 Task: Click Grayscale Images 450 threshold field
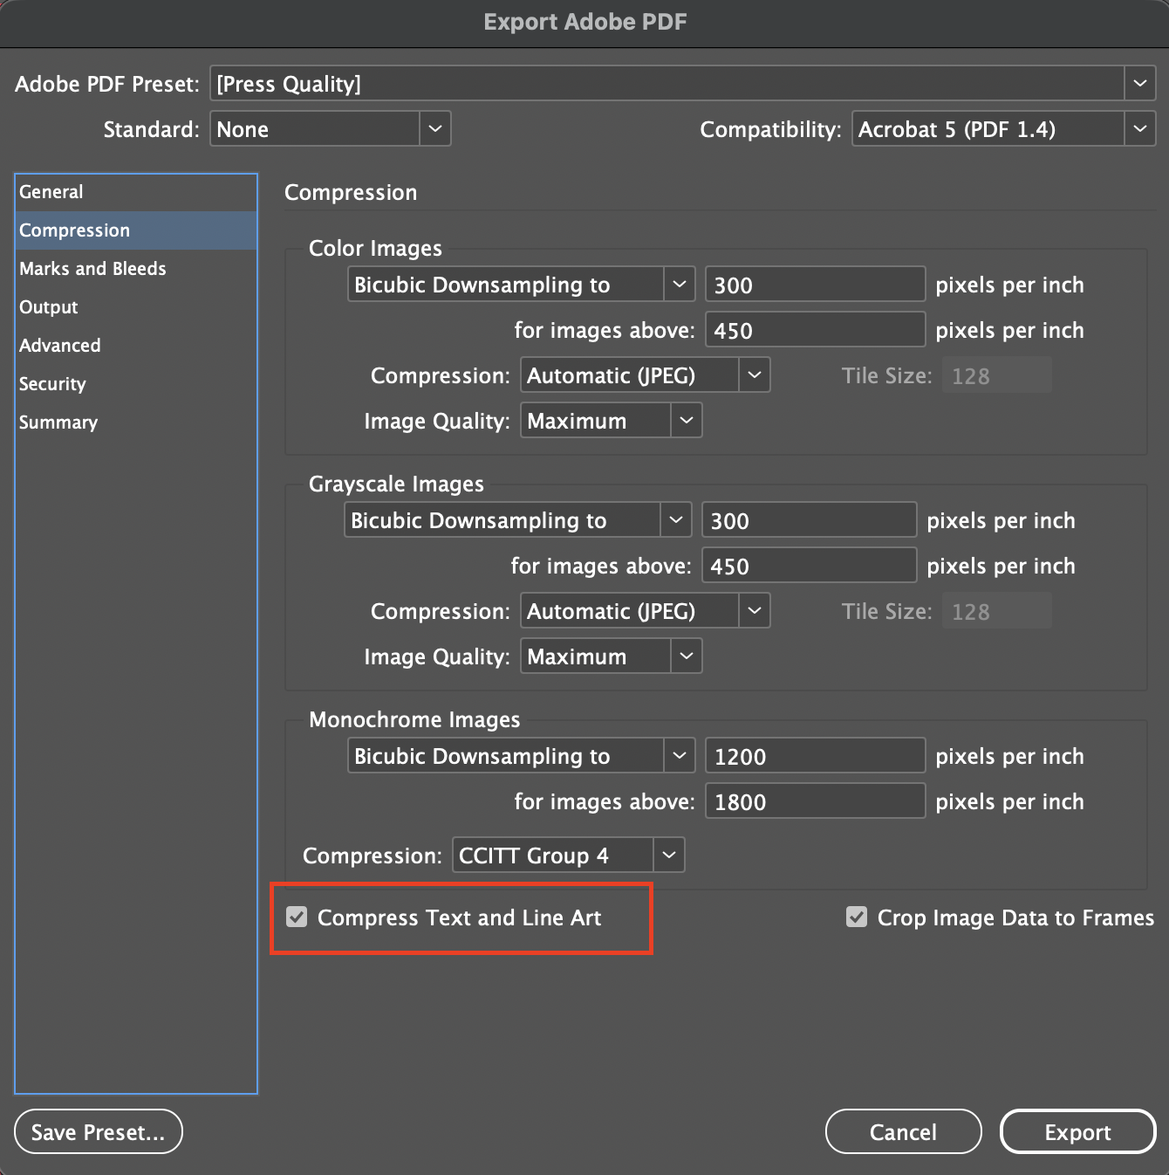click(810, 566)
